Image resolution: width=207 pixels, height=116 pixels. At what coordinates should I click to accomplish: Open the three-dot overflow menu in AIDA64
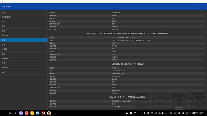tap(204, 7)
